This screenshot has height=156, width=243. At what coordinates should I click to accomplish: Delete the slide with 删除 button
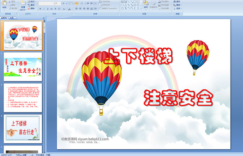pos(31,8)
